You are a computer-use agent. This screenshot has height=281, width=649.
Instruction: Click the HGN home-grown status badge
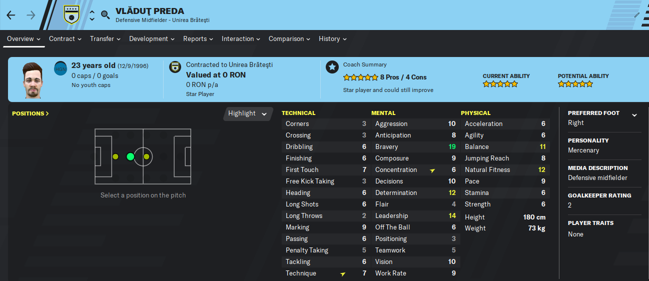(61, 68)
